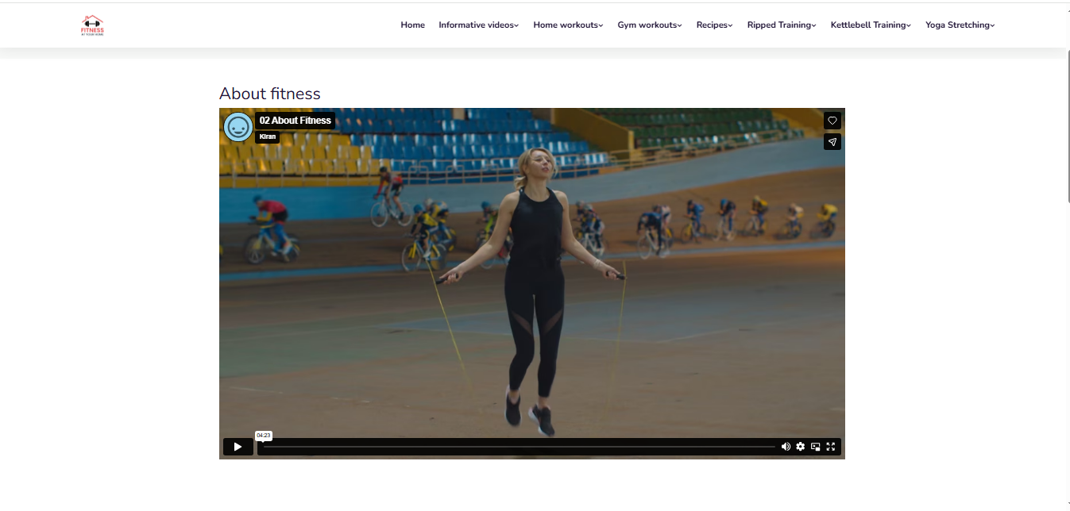Open video settings gear icon
The image size is (1070, 511).
pos(801,447)
